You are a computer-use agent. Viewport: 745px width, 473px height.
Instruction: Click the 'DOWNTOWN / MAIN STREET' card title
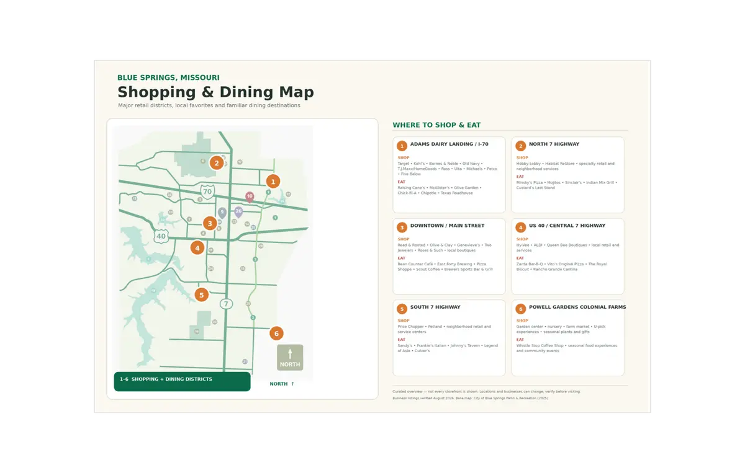pos(447,226)
